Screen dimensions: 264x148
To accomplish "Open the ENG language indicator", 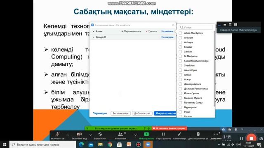I will [238, 144].
